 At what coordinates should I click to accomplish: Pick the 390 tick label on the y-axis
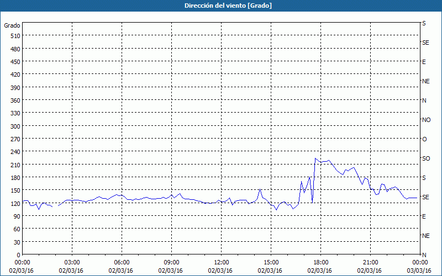pyautogui.click(x=15, y=88)
